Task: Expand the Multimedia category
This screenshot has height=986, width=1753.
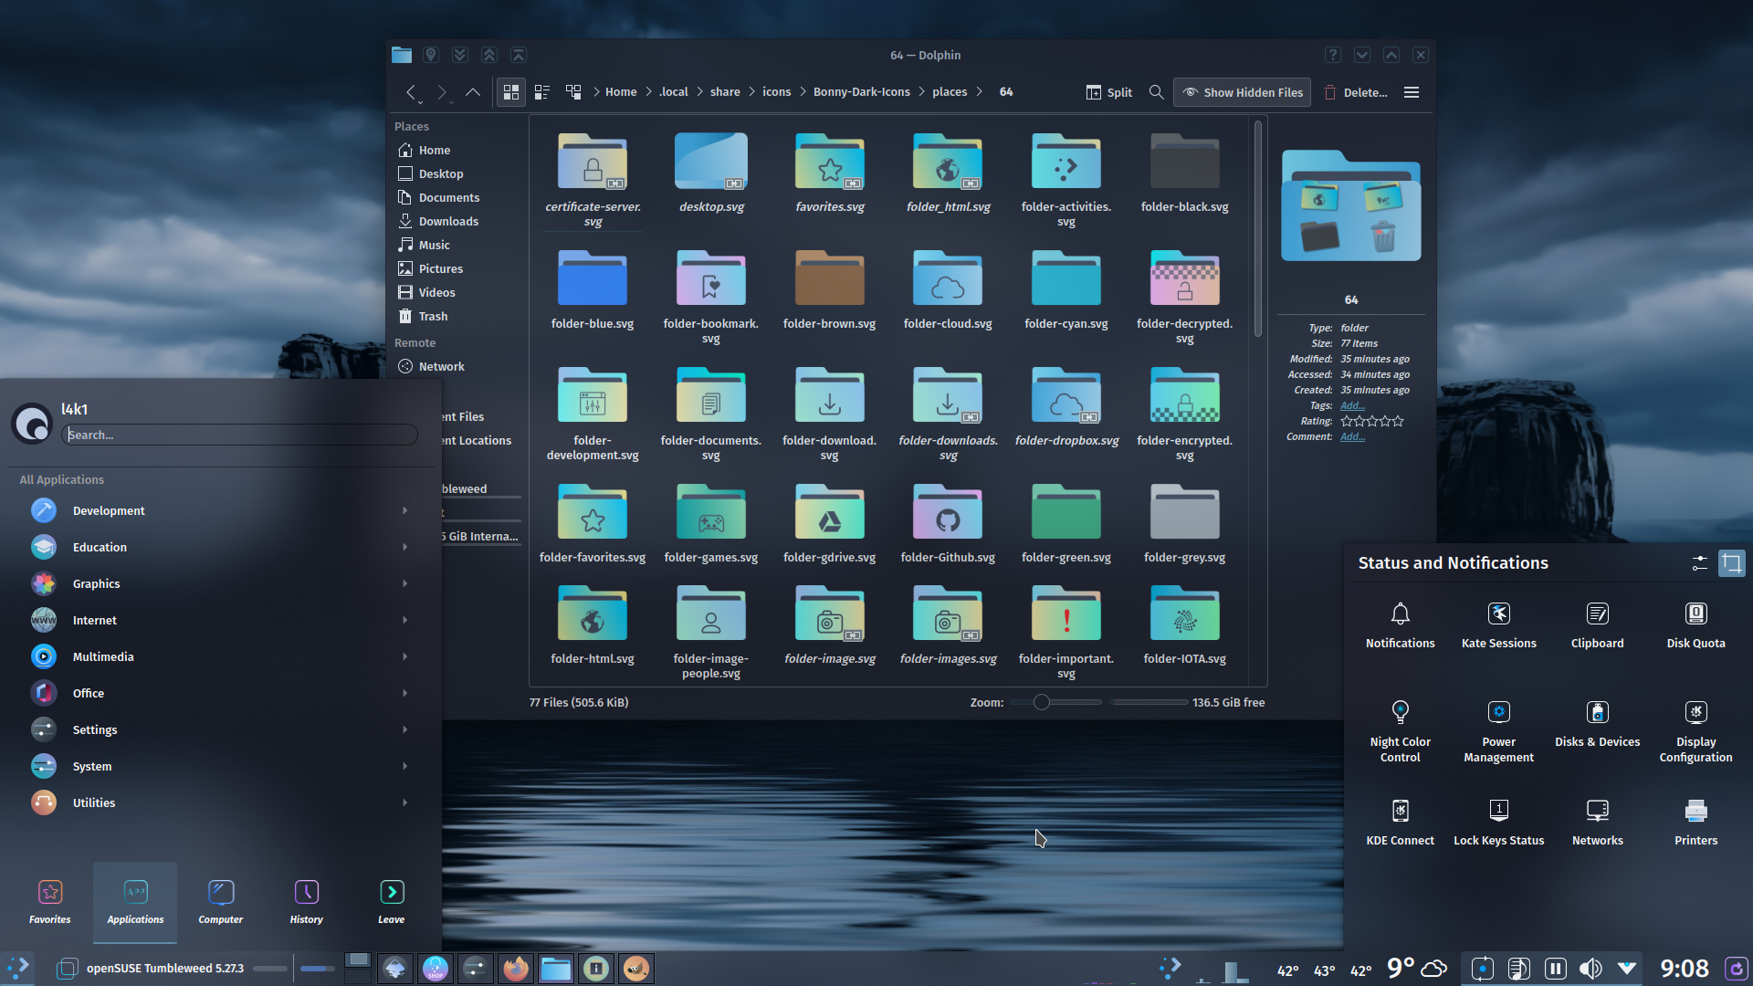Action: coord(219,656)
